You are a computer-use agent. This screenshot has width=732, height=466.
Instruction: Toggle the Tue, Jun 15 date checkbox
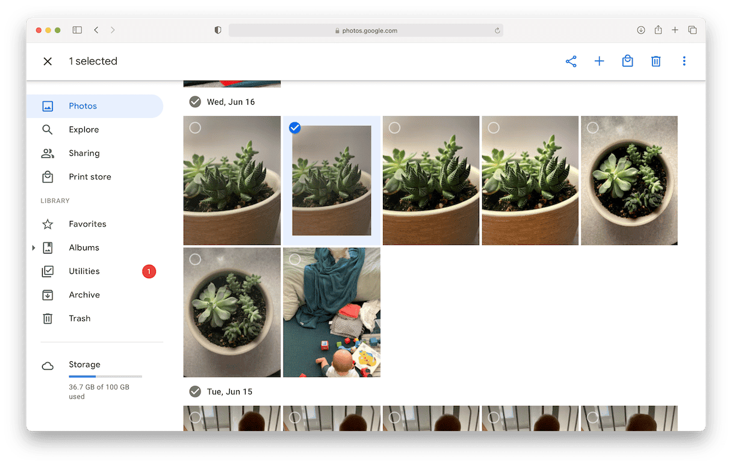pos(195,391)
